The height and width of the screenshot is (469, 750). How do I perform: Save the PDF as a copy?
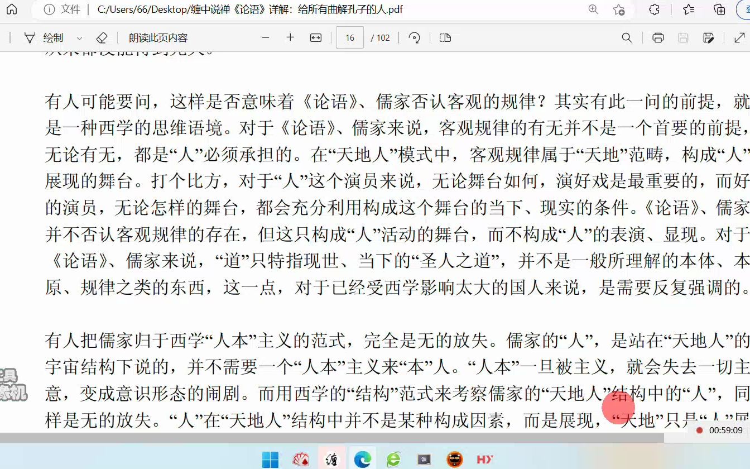tap(709, 38)
